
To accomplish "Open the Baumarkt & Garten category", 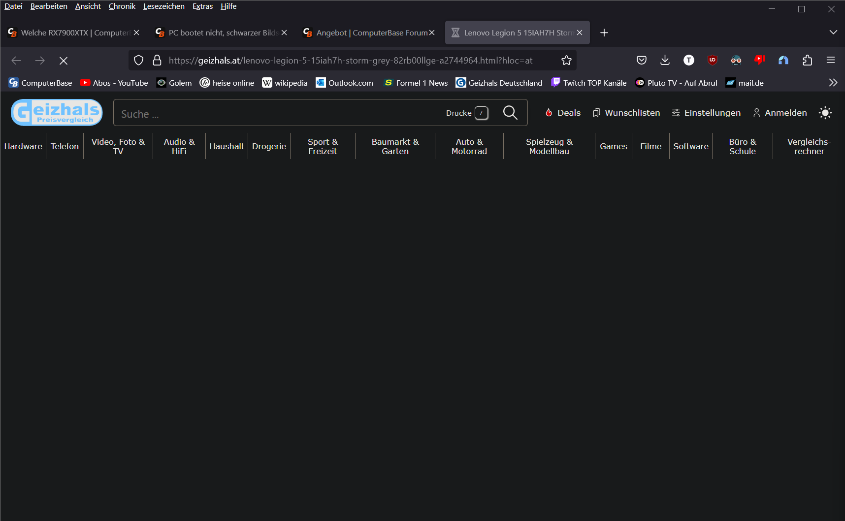I will pos(395,146).
